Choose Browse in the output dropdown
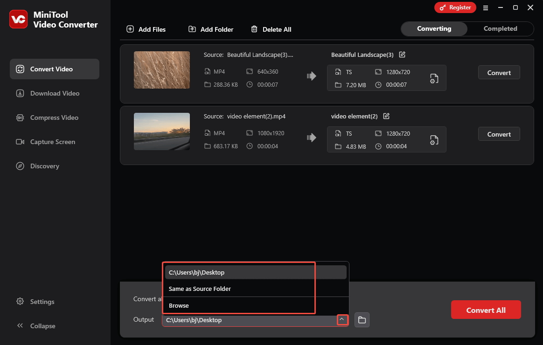This screenshot has width=543, height=345. point(256,305)
